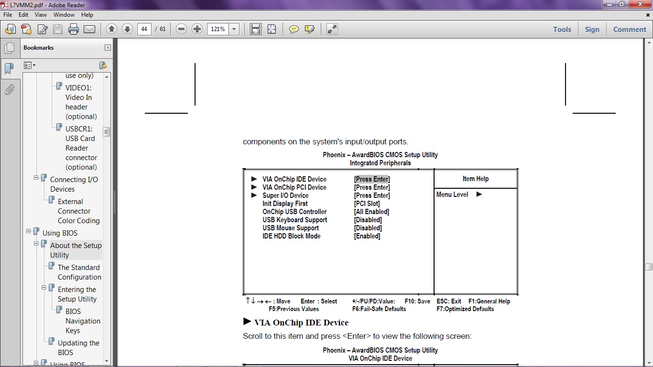Click the highlighted '[Press Enter]' value

(372, 179)
